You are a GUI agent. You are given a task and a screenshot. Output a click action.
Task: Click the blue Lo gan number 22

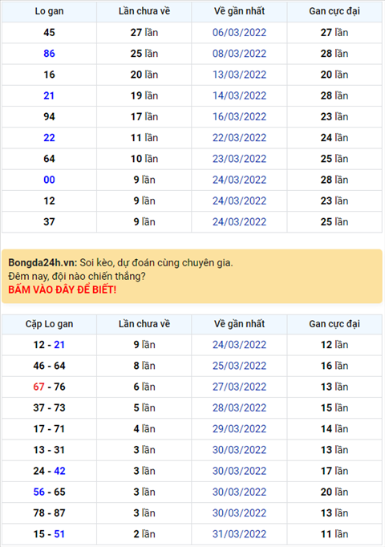pos(49,138)
